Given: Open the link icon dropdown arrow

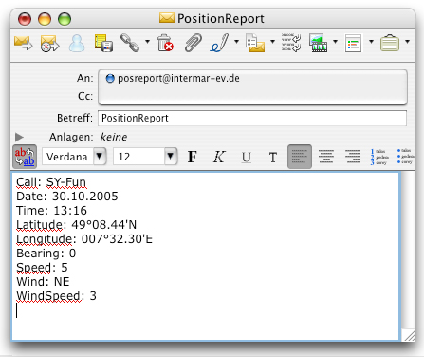Looking at the screenshot, I should 147,41.
